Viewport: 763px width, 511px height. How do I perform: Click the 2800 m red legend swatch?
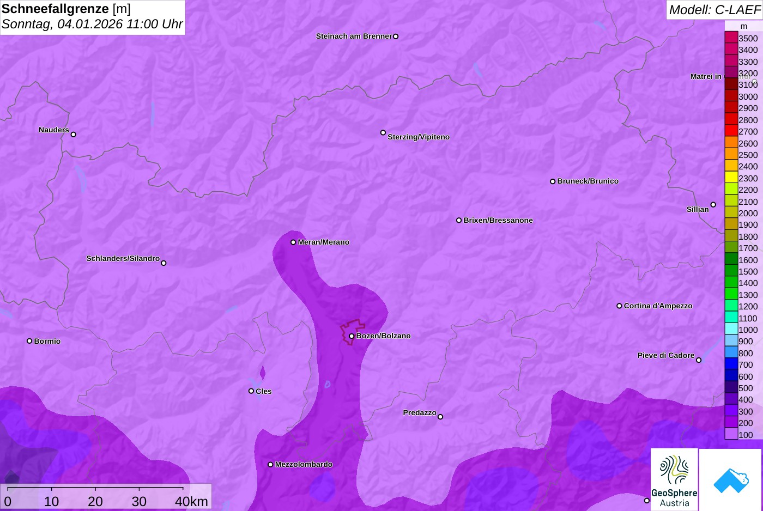tap(731, 119)
